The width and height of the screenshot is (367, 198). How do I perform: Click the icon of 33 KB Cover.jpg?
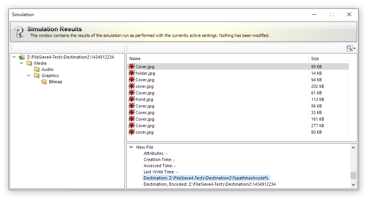(132, 112)
